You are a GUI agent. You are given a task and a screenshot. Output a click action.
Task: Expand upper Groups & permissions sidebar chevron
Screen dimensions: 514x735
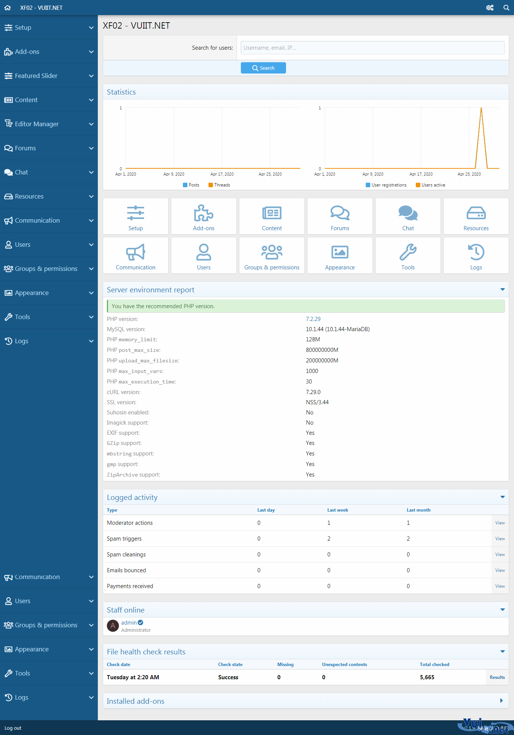coord(91,269)
